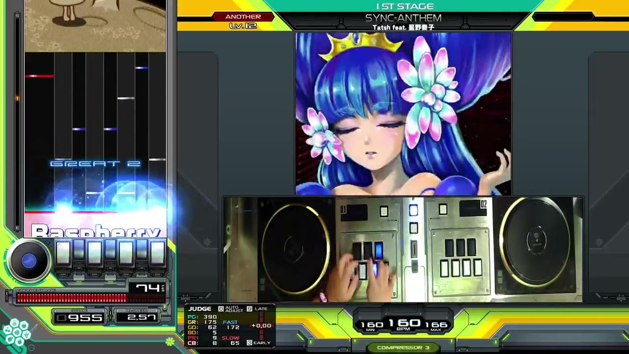Click the blue turntable scratch disc
The height and width of the screenshot is (354, 629).
(29, 261)
